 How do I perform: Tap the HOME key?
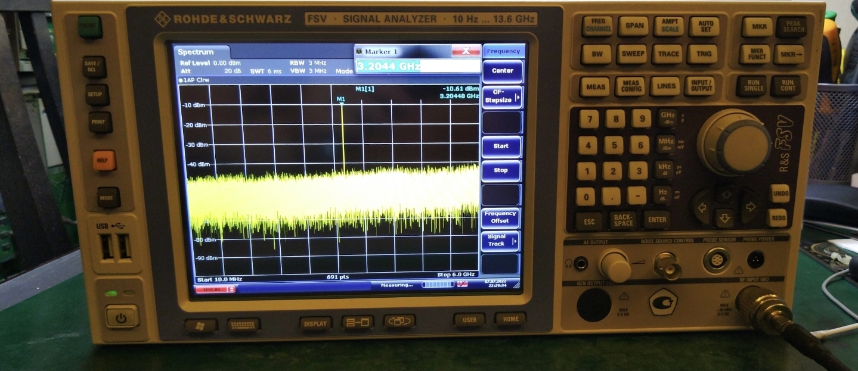click(x=510, y=319)
